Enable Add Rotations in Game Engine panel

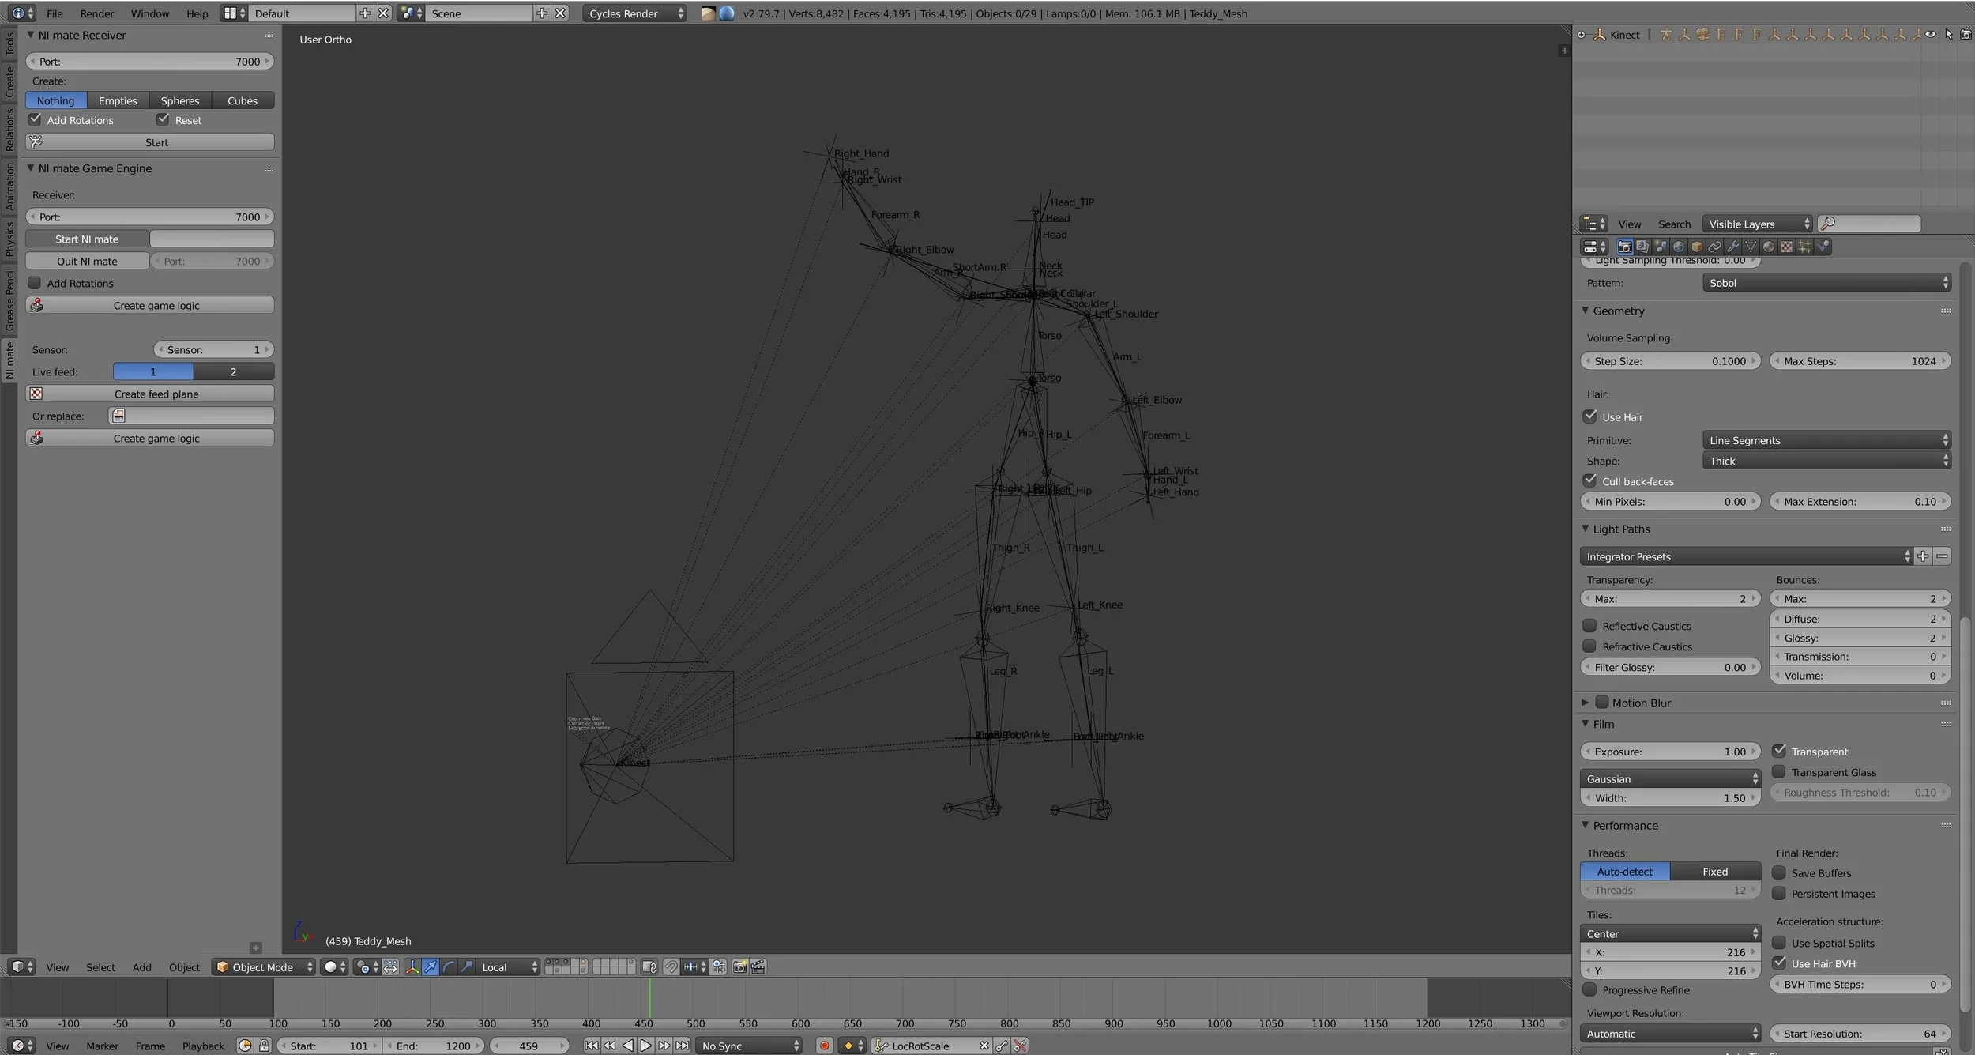(x=35, y=283)
